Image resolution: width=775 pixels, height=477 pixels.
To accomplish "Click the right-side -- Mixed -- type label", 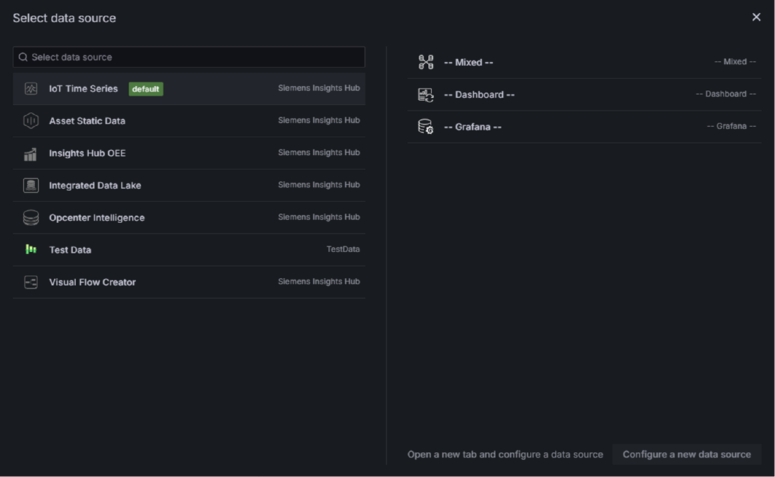I will click(x=735, y=62).
